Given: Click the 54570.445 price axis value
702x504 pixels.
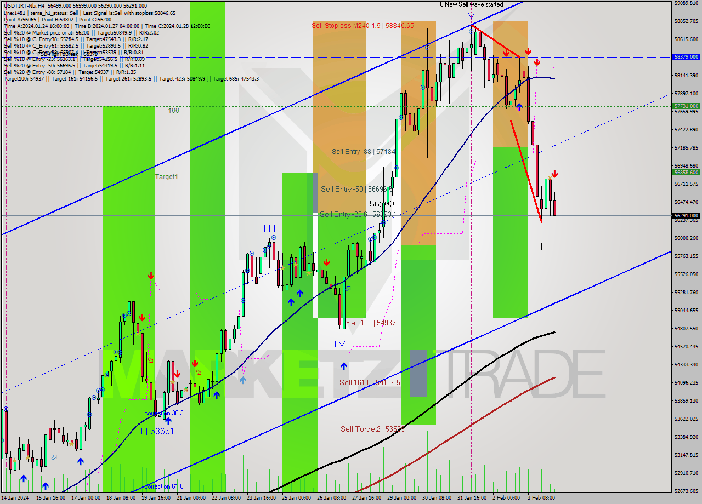Looking at the screenshot, I should pyautogui.click(x=686, y=346).
